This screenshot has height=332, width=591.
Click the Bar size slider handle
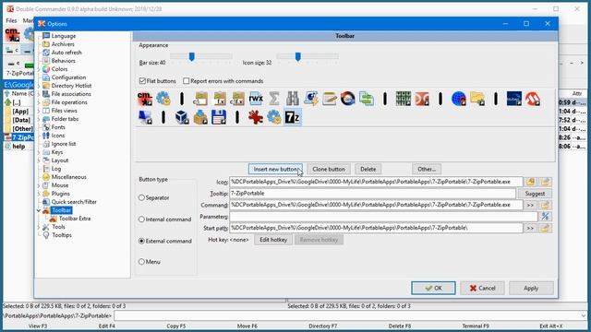(x=191, y=56)
